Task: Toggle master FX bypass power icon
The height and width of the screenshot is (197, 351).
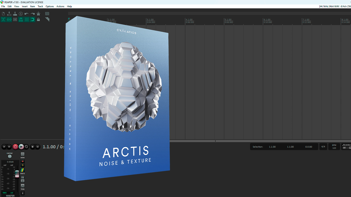Action: [x=23, y=181]
